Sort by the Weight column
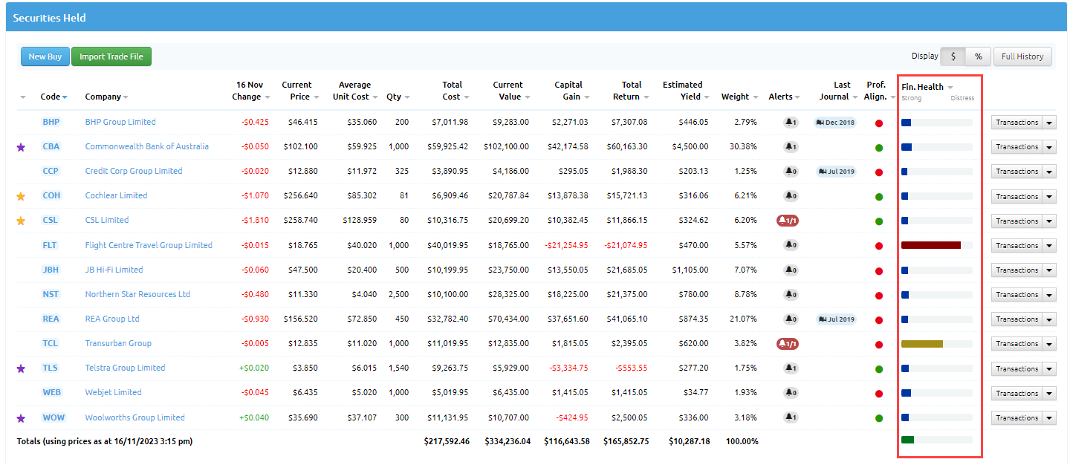This screenshot has width=1070, height=465. pos(739,97)
